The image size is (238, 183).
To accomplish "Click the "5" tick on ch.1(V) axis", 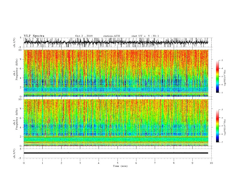I will click(x=21, y=38).
